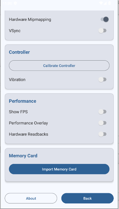The image size is (119, 209).
Task: Tap the Wi-Fi icon in status bar
Action: coord(101,3)
